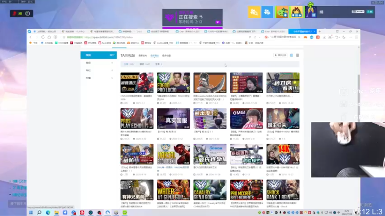The width and height of the screenshot is (385, 216).
Task: Open the 游戏中心 bookmark
Action: click(x=133, y=43)
